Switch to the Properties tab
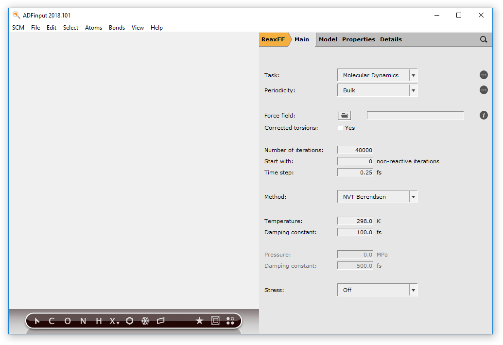This screenshot has width=503, height=345. point(358,39)
